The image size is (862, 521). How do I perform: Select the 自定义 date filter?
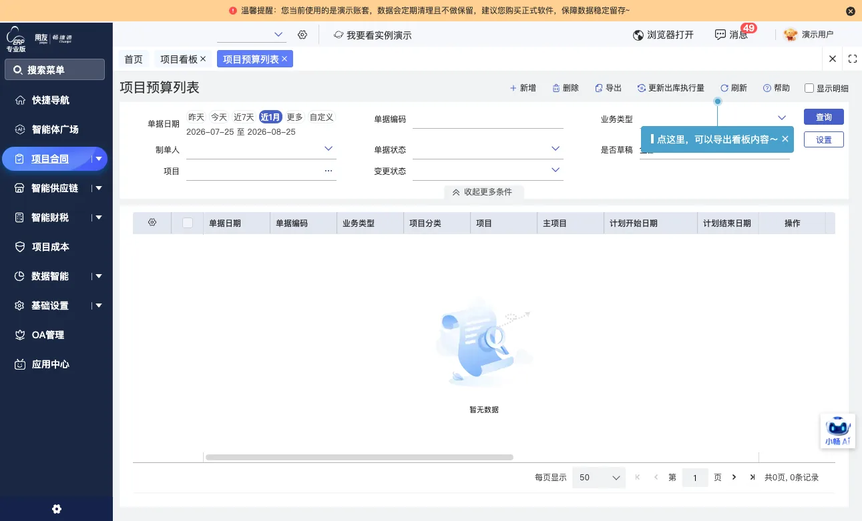tap(321, 117)
